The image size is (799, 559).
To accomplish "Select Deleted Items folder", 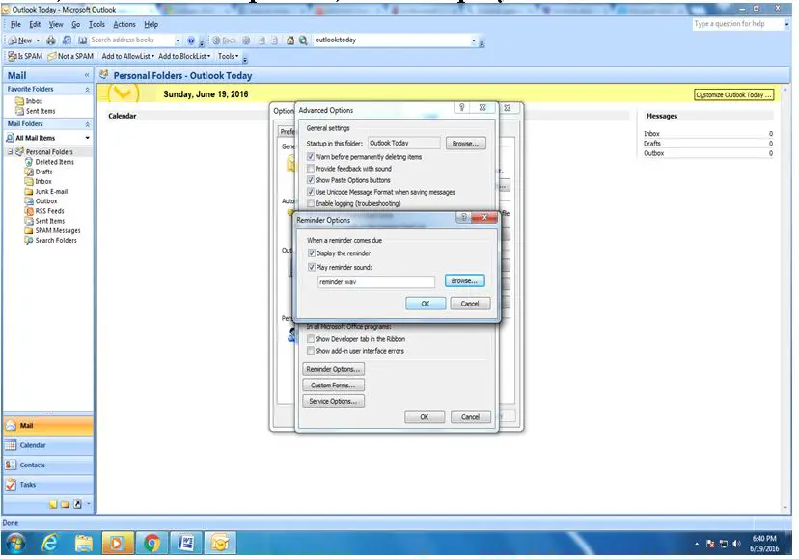I will coord(49,162).
